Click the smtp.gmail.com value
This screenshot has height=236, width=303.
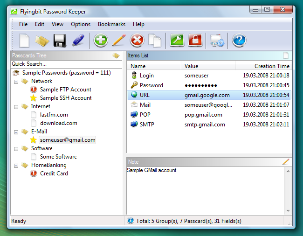tap(205, 125)
